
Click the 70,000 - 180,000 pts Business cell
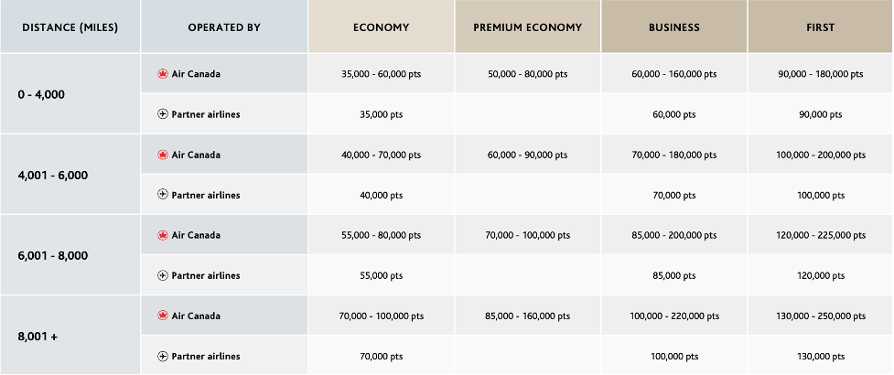pyautogui.click(x=674, y=155)
